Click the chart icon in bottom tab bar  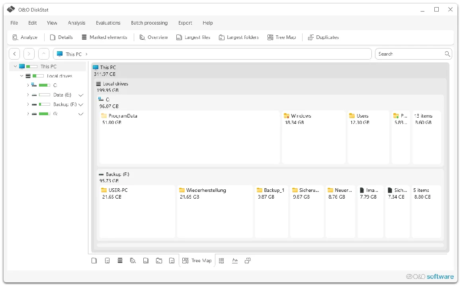coord(234,261)
